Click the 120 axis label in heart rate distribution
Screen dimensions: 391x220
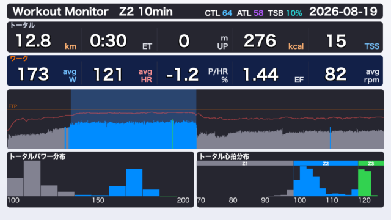(364, 200)
